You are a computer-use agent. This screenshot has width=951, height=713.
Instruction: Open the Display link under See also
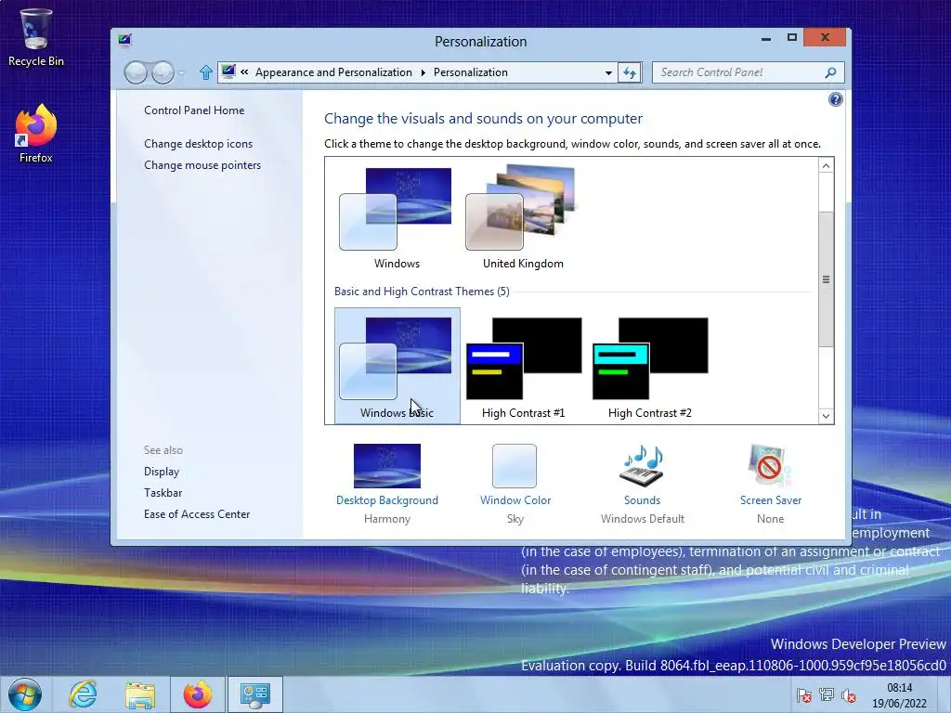coord(162,472)
